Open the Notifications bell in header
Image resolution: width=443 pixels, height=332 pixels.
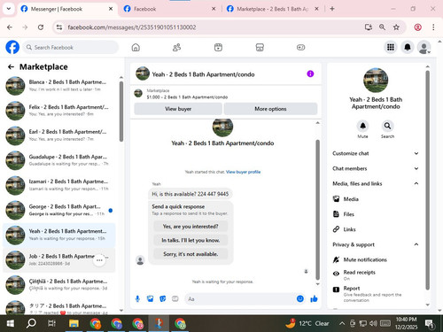pos(408,47)
